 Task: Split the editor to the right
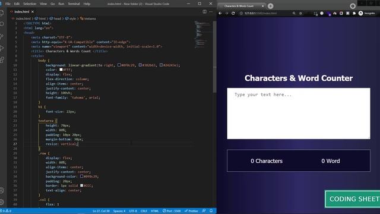coord(204,12)
